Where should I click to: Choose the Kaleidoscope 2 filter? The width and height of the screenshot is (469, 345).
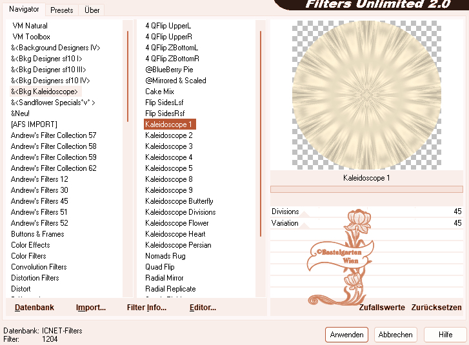pyautogui.click(x=168, y=135)
